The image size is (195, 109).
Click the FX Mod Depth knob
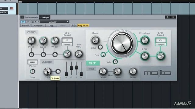(103, 71)
